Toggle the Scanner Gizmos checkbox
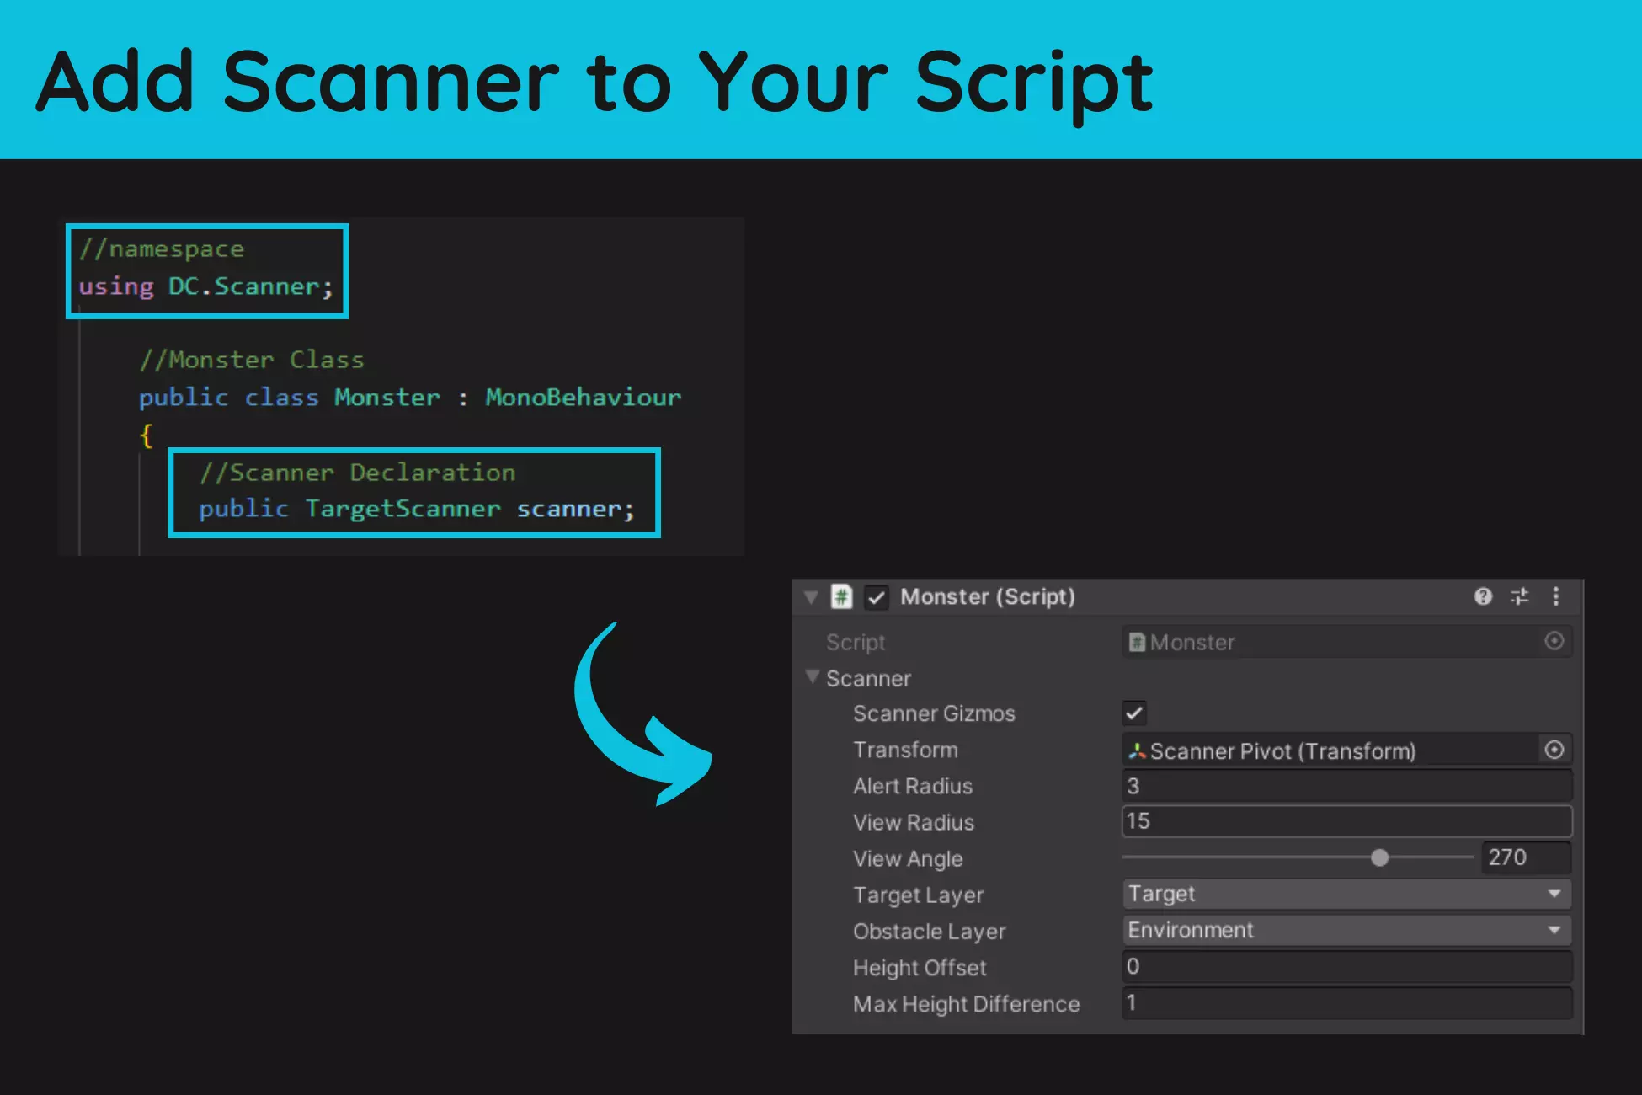1642x1095 pixels. coord(1134,713)
